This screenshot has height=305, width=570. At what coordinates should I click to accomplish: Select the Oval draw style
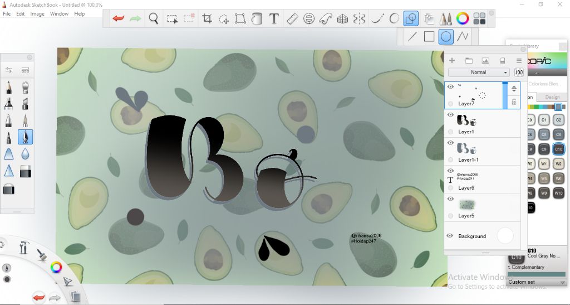point(446,36)
